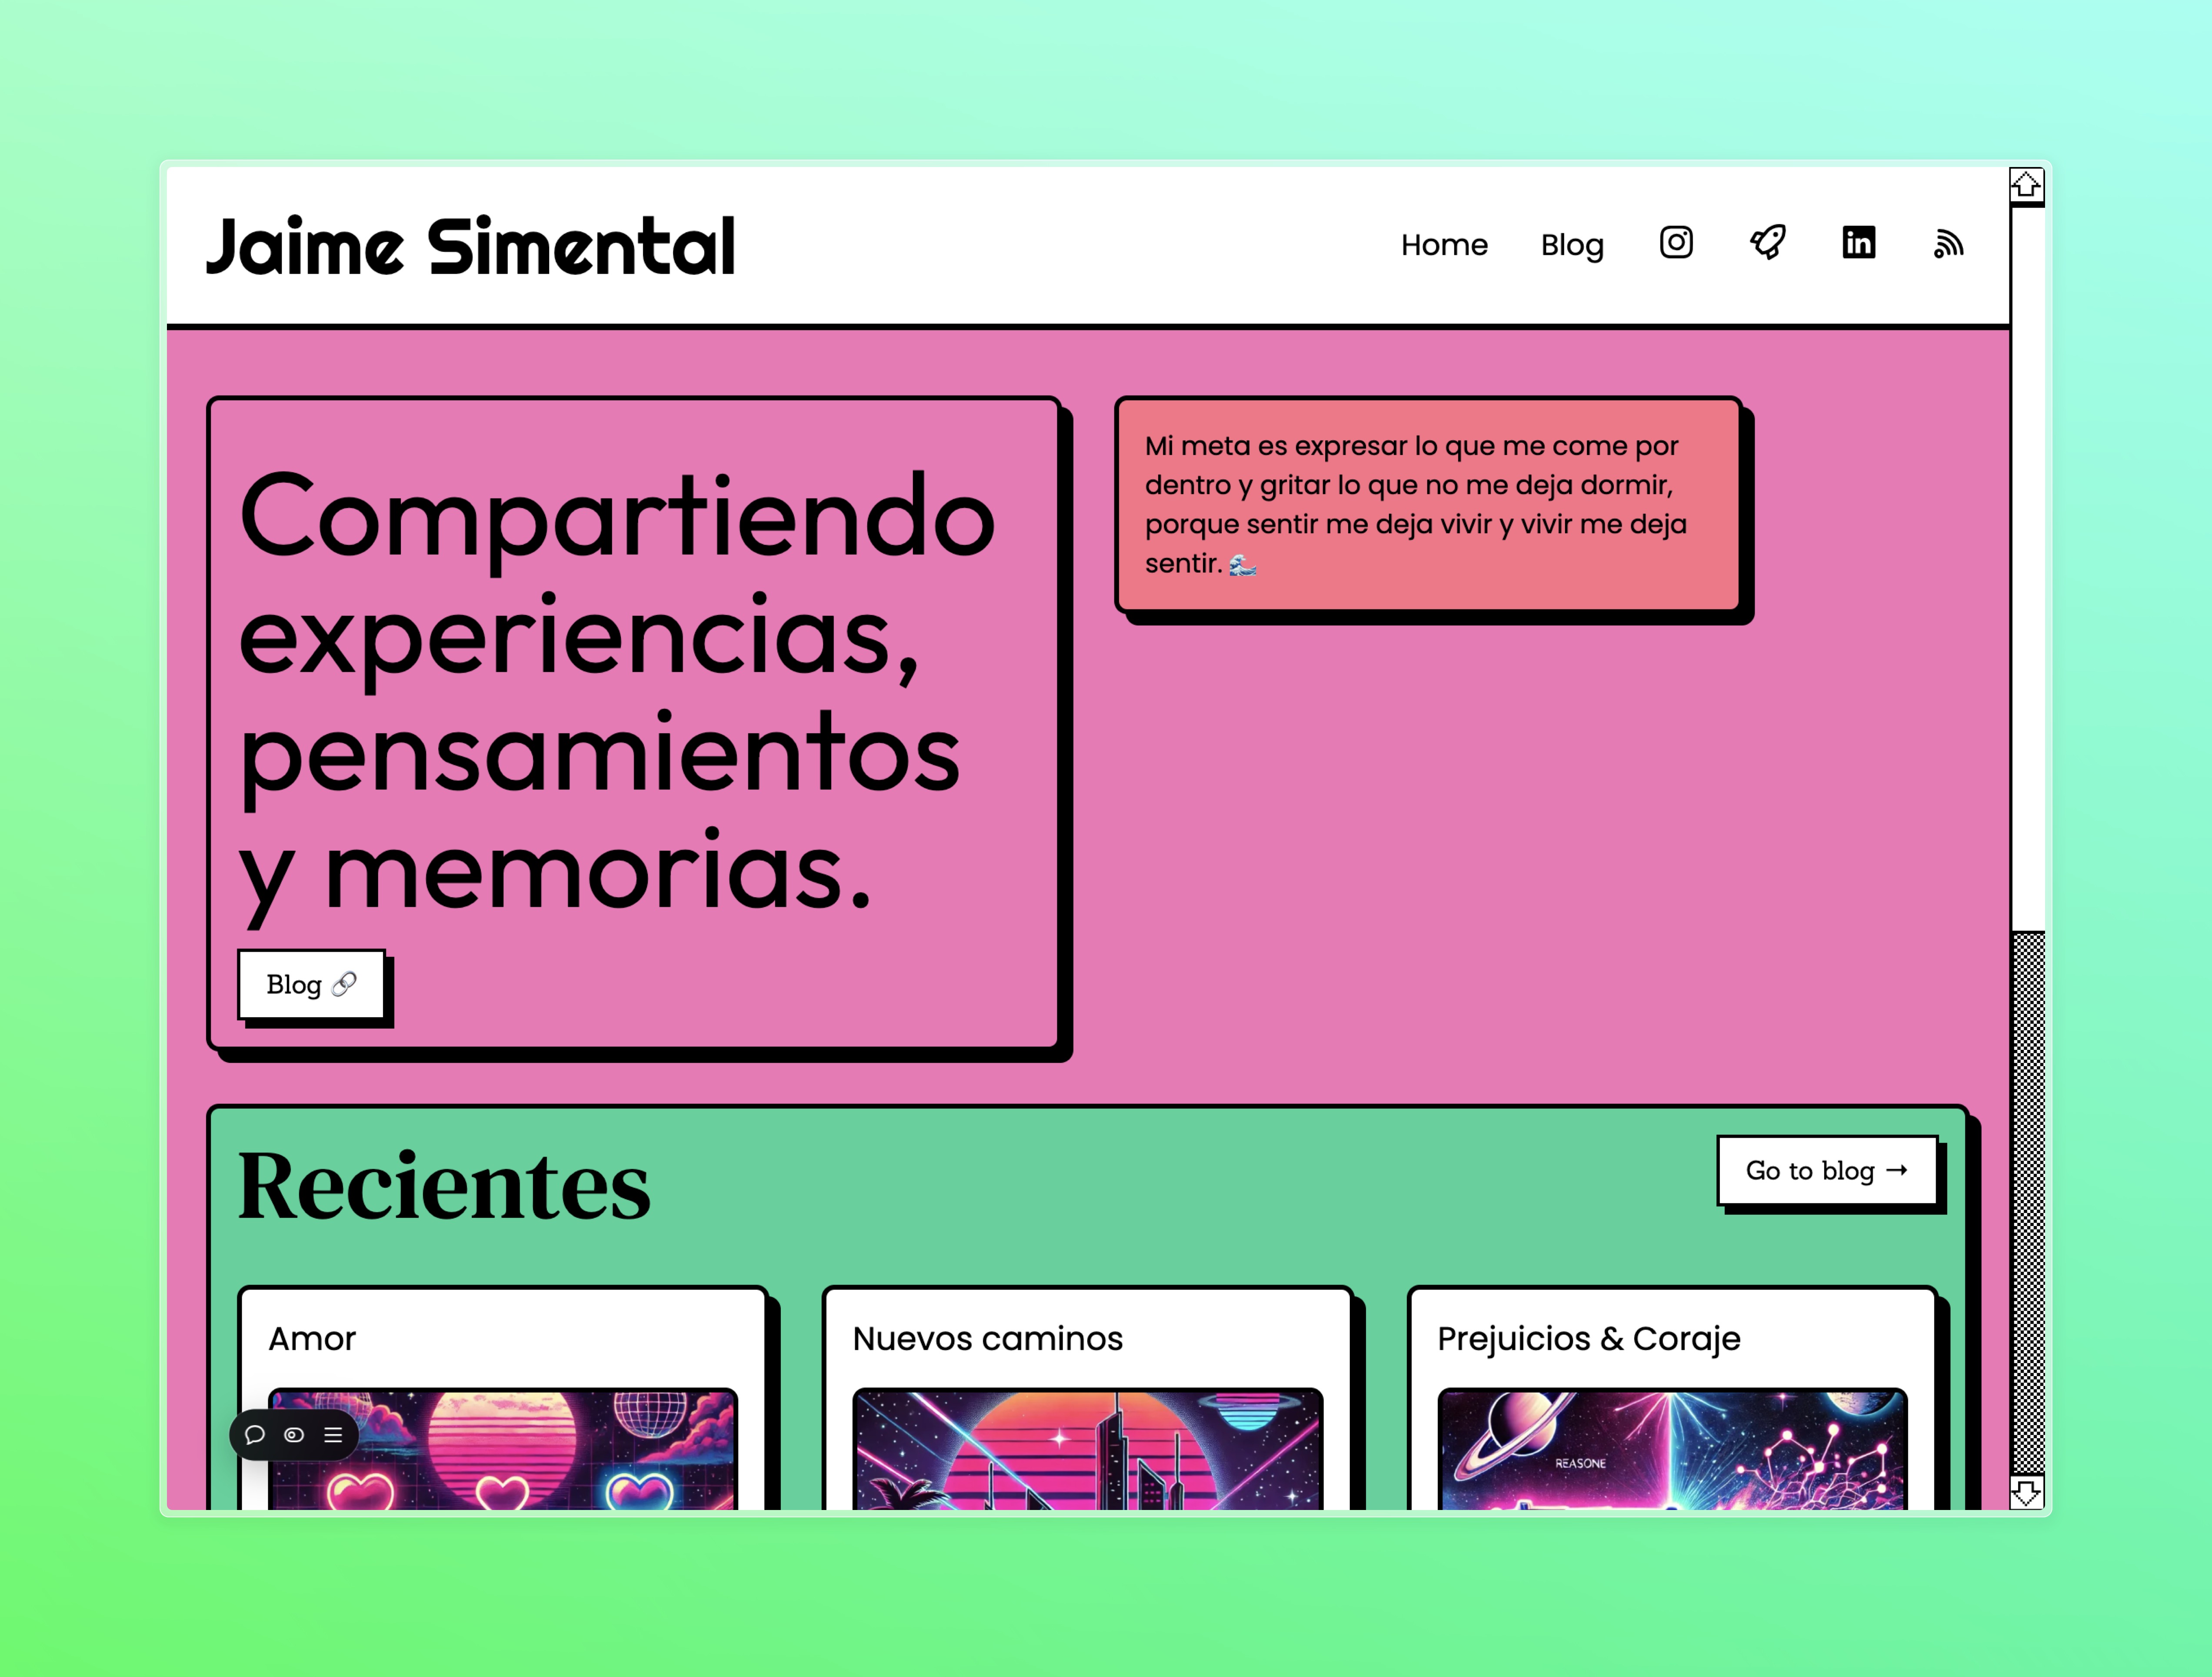Open Blog in the top navigation
Screen dimensions: 2212x1677
(x=1572, y=245)
